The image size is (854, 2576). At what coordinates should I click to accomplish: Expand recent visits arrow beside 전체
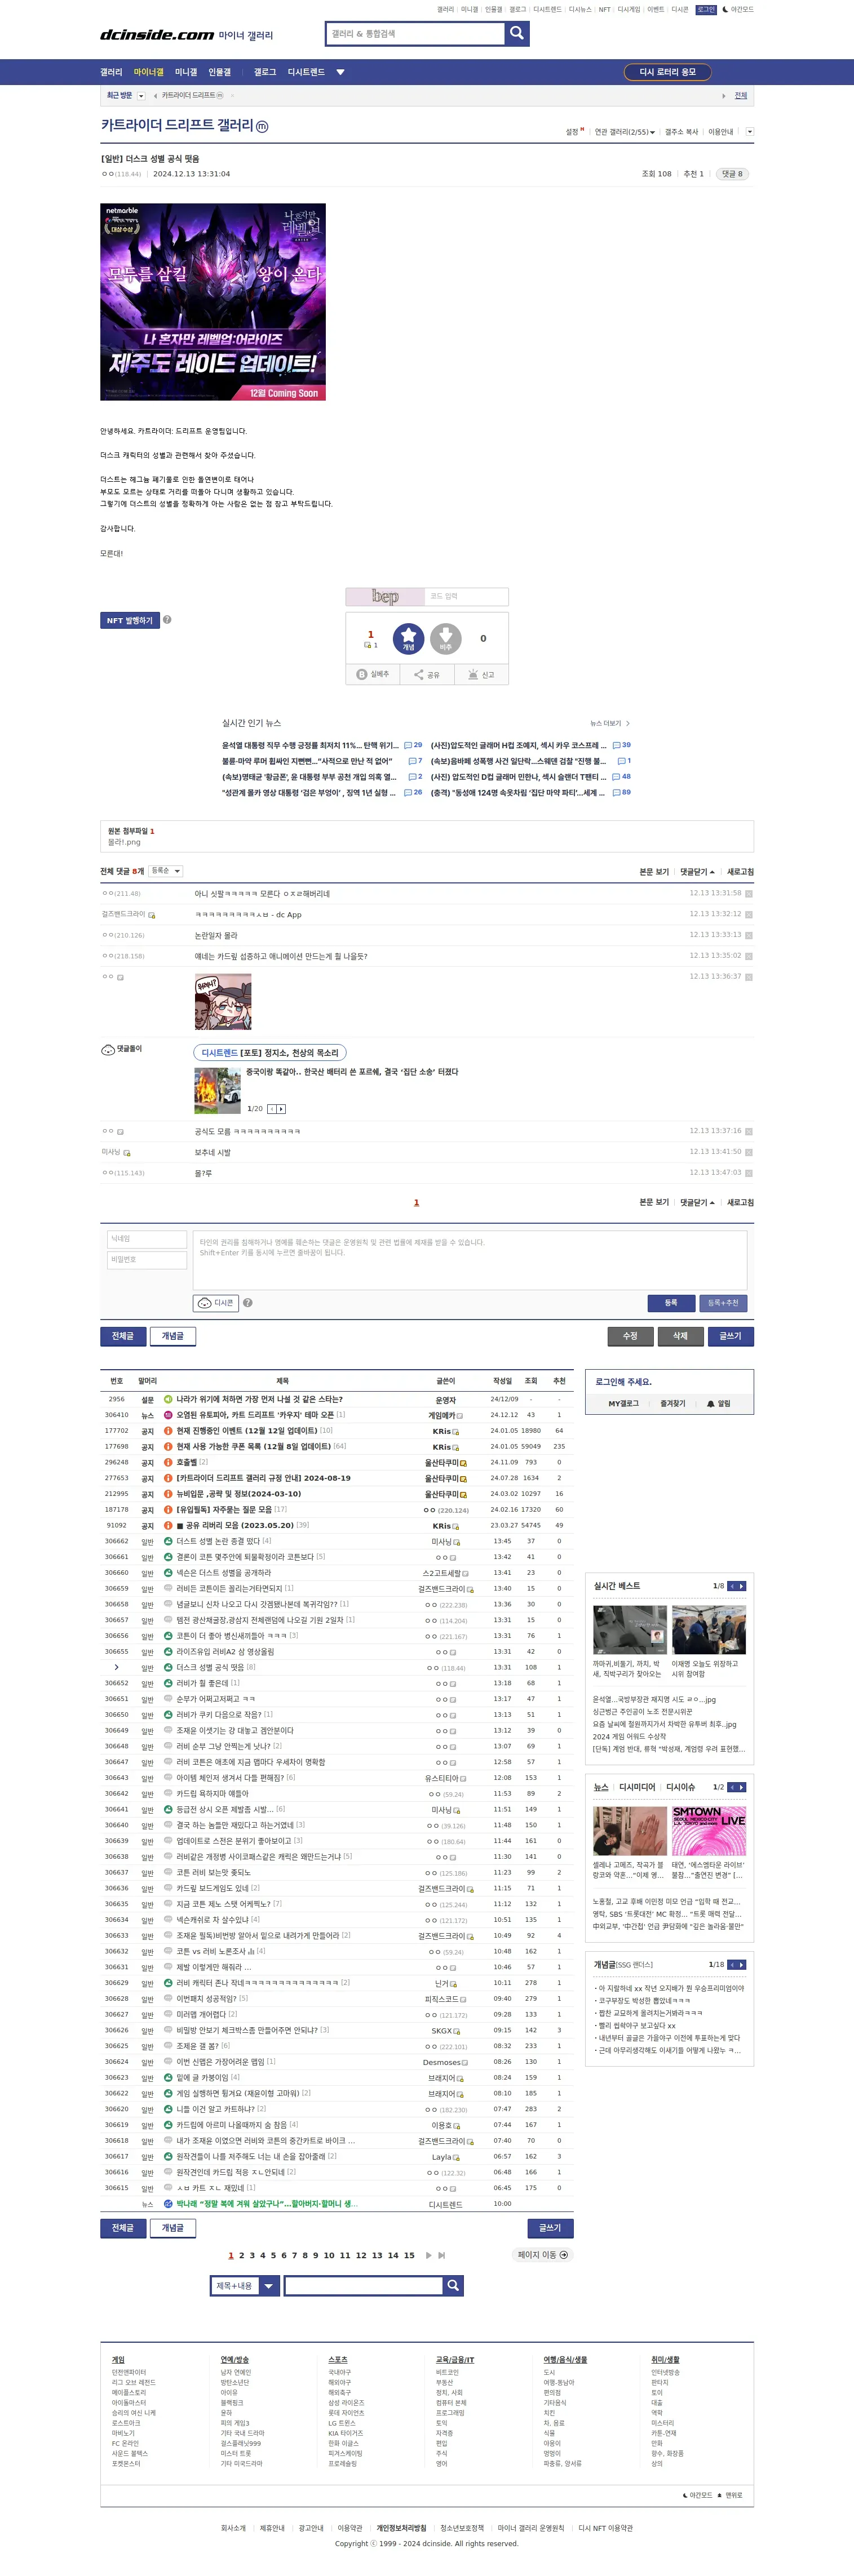(x=724, y=96)
